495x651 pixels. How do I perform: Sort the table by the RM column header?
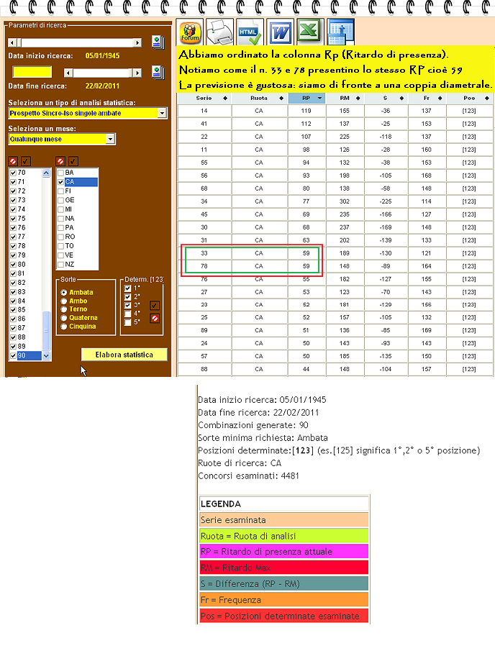345,99
